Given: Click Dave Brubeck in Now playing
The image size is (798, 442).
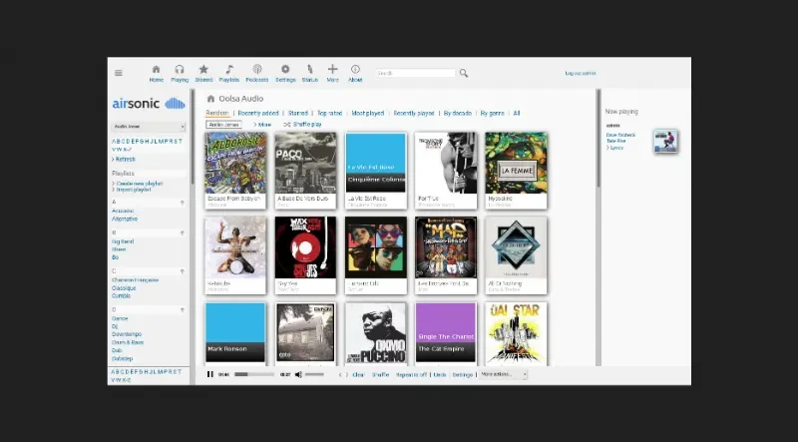Looking at the screenshot, I should pos(620,136).
